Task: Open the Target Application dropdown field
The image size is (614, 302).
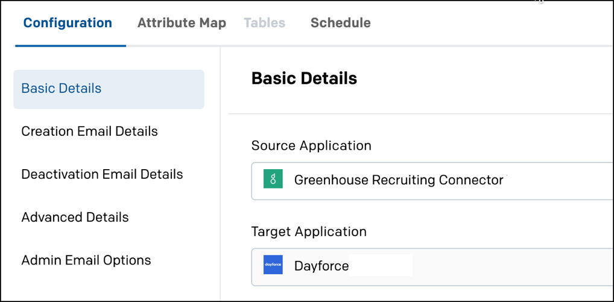Action: click(432, 267)
